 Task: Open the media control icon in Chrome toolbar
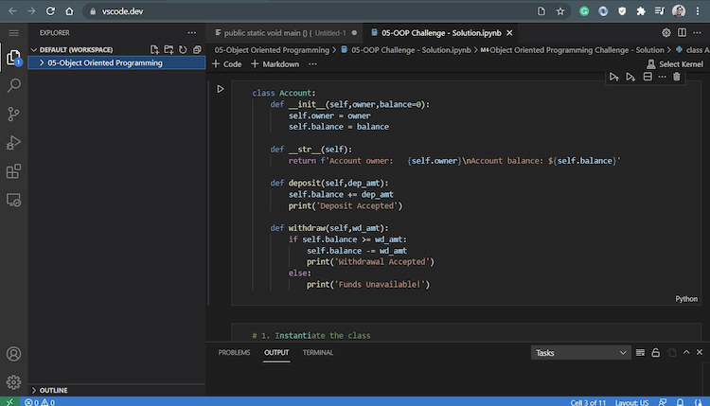pyautogui.click(x=659, y=11)
